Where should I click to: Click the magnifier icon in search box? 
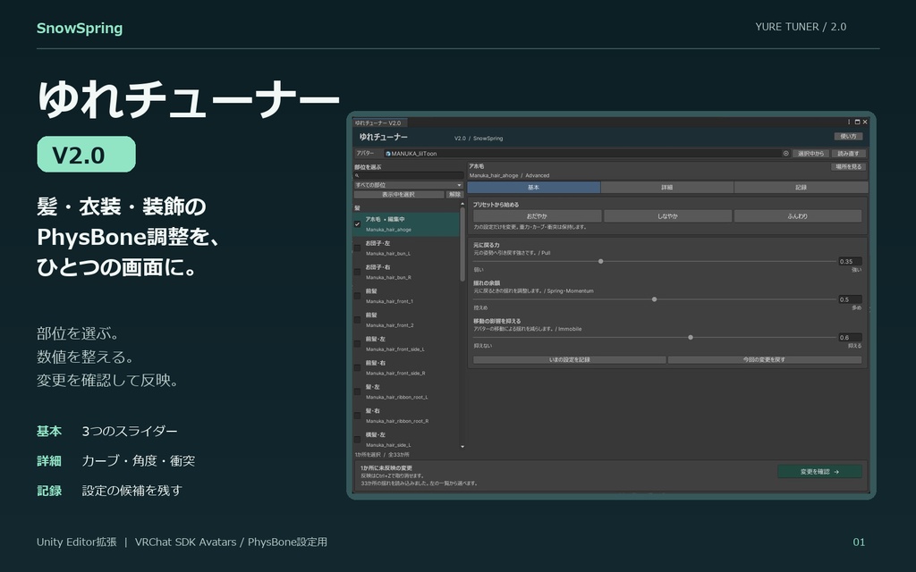click(357, 176)
